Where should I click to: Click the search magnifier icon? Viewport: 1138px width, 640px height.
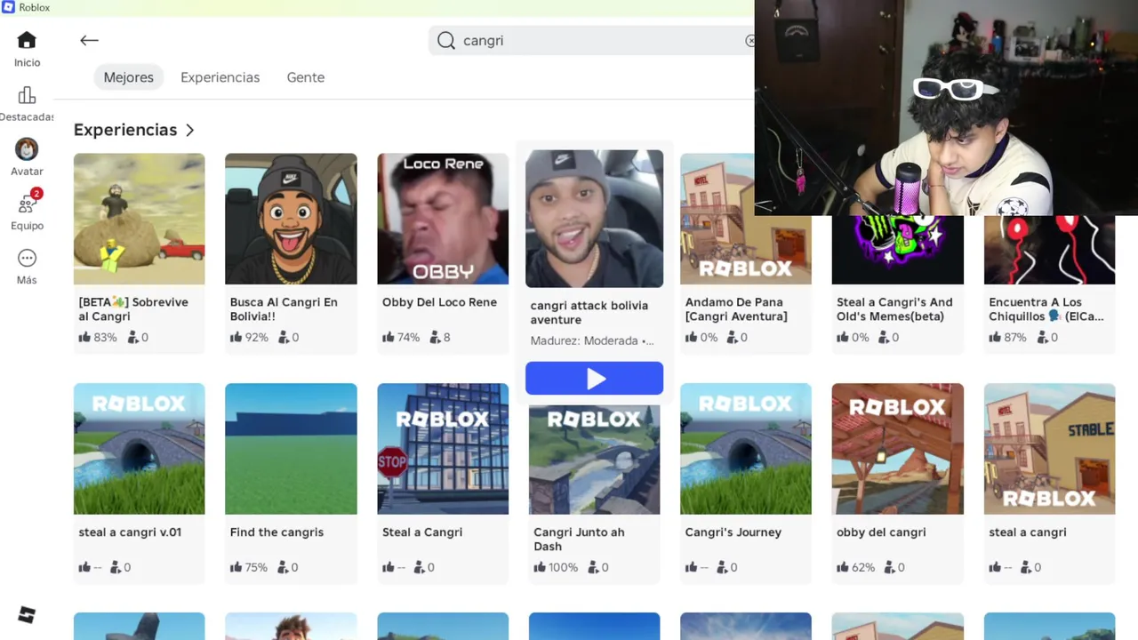point(446,41)
